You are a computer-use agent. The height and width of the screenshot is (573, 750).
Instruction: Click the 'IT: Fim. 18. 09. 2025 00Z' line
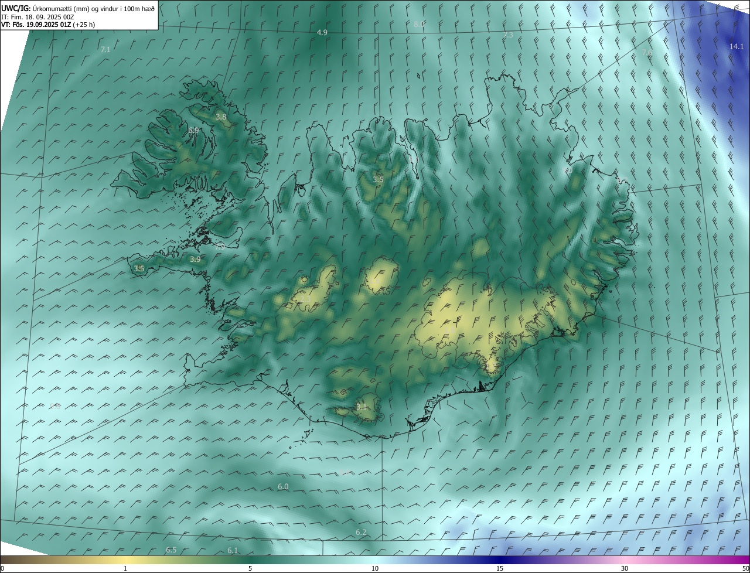(37, 17)
